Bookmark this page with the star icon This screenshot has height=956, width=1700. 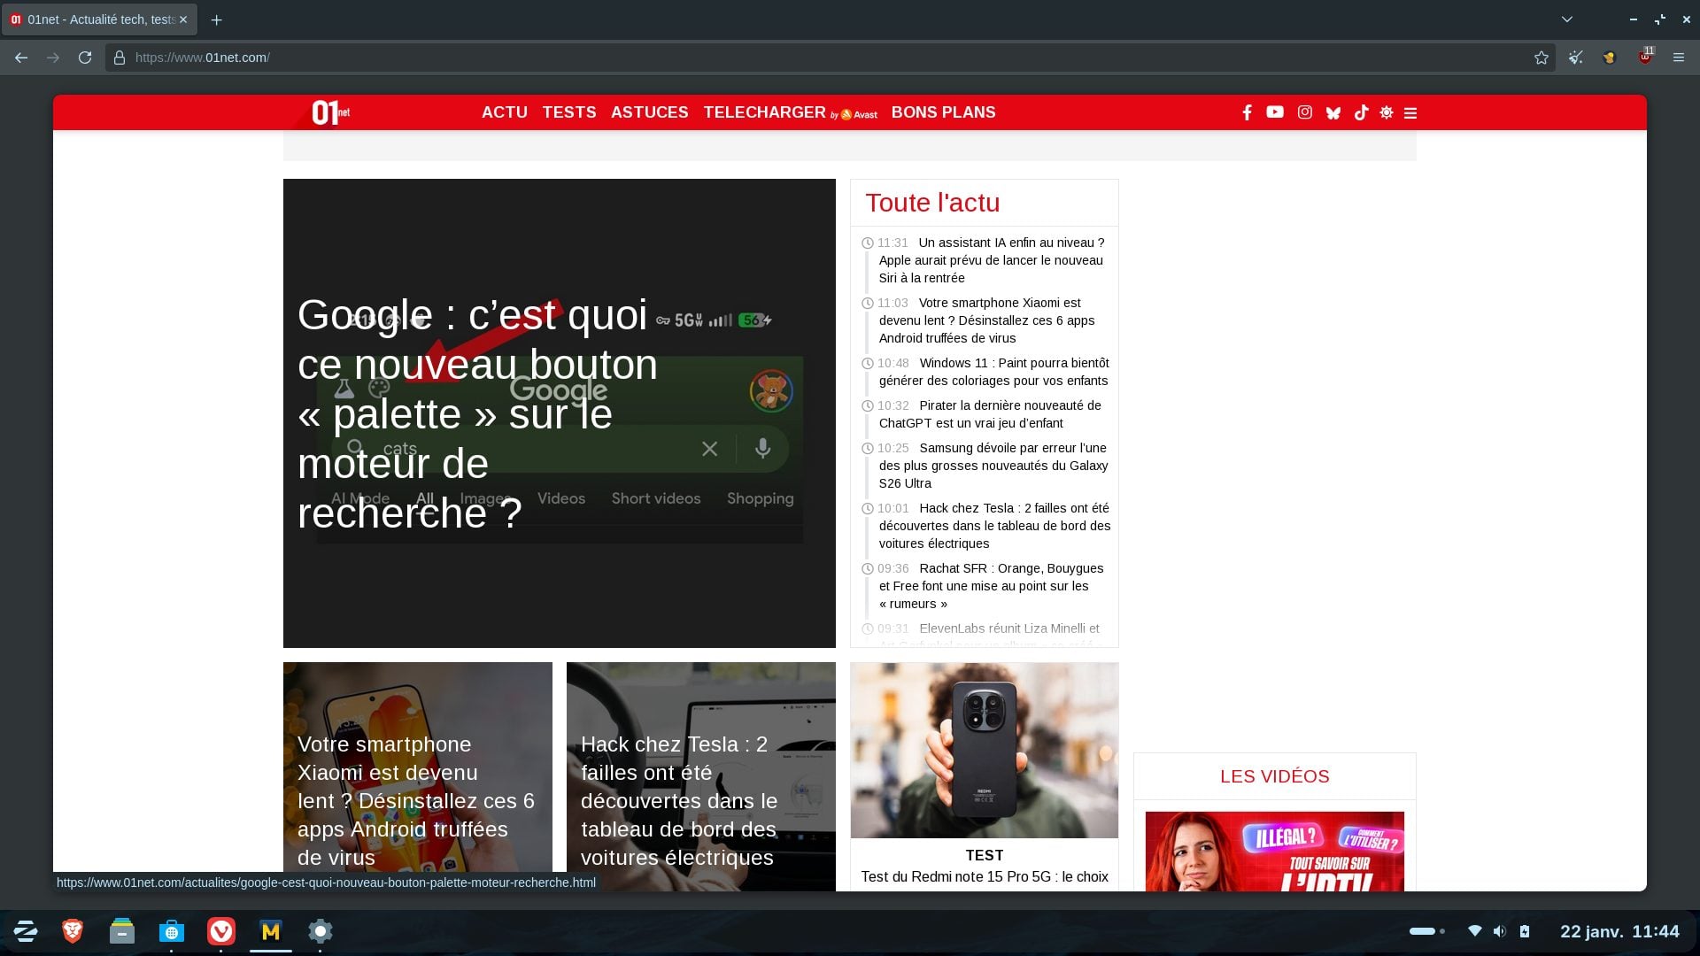[1541, 58]
